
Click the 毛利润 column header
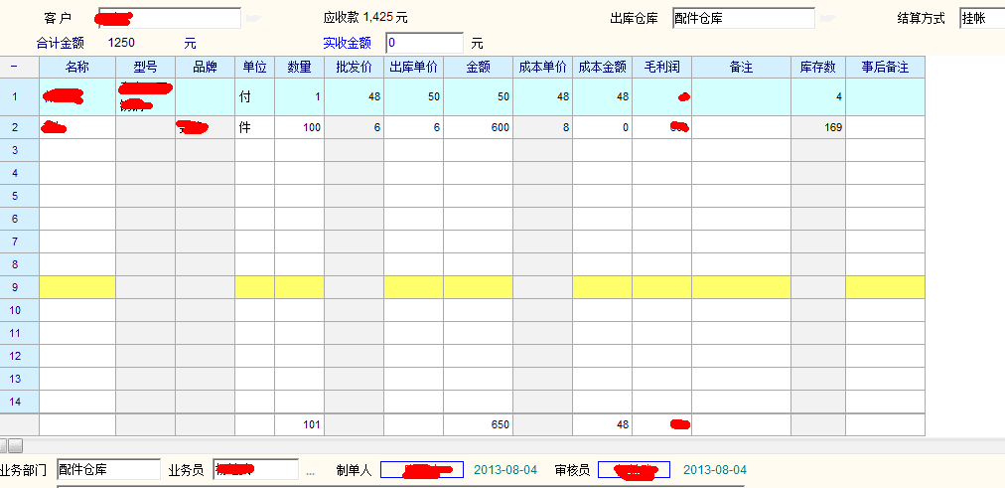click(661, 67)
